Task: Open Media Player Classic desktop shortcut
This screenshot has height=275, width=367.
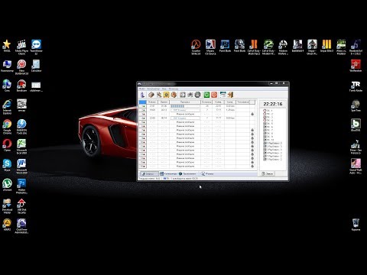Action: (21, 47)
